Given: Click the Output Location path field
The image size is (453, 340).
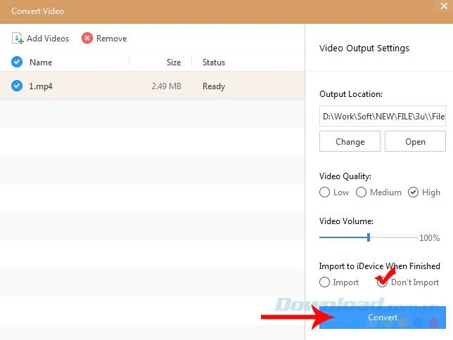Looking at the screenshot, I should 383,116.
